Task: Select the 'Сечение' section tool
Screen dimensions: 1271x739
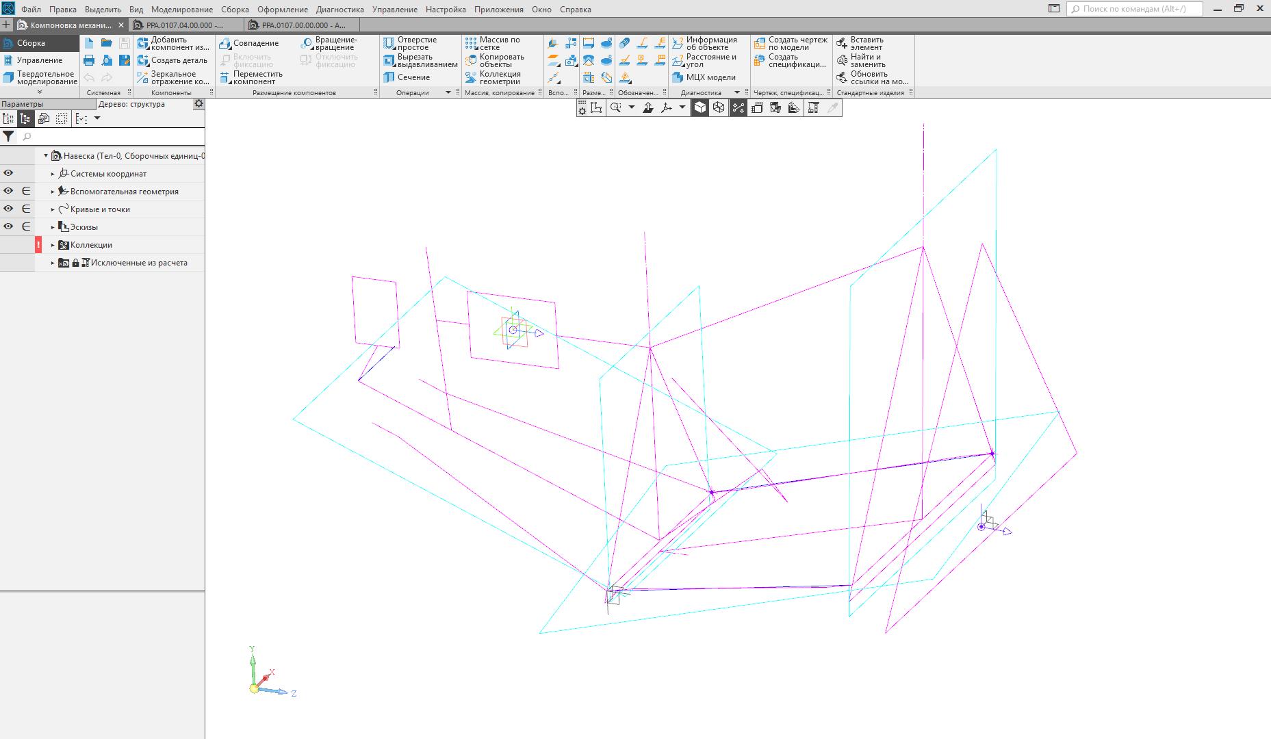Action: click(408, 77)
